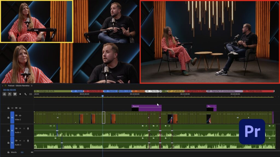Select the 'Podcast - Edición Narrativa' sequence tab
This screenshot has width=280, height=157.
[x=19, y=86]
